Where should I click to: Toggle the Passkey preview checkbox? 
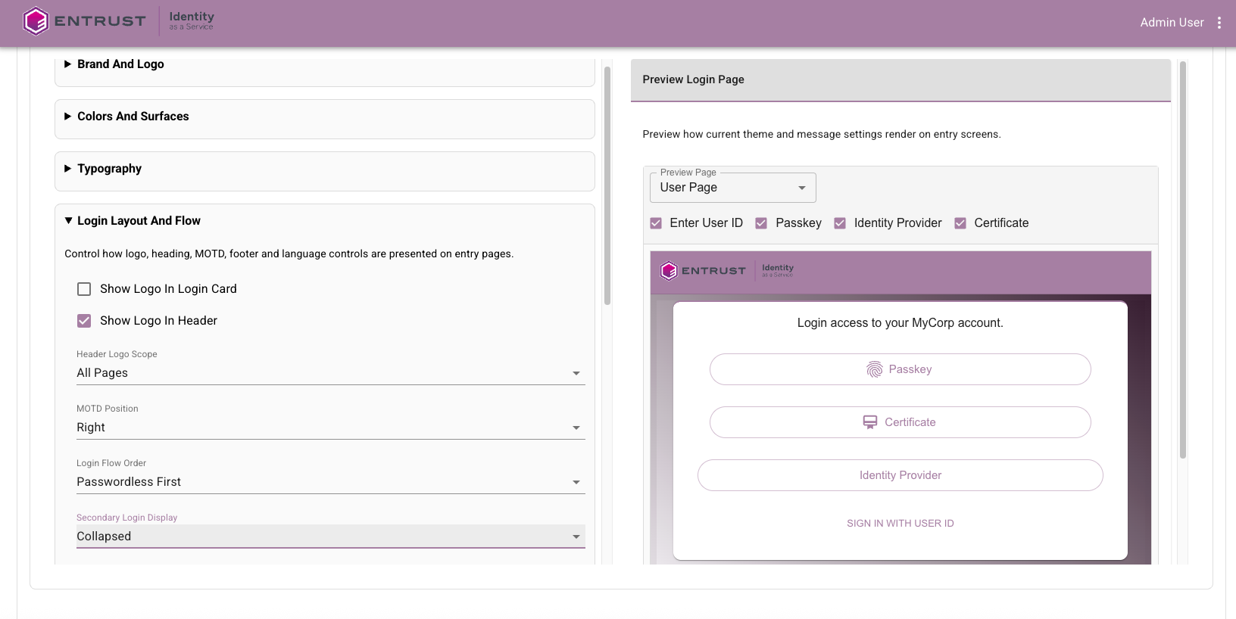(761, 223)
